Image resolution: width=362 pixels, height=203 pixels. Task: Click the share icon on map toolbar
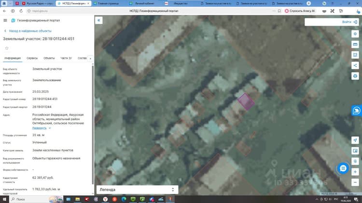(355, 65)
